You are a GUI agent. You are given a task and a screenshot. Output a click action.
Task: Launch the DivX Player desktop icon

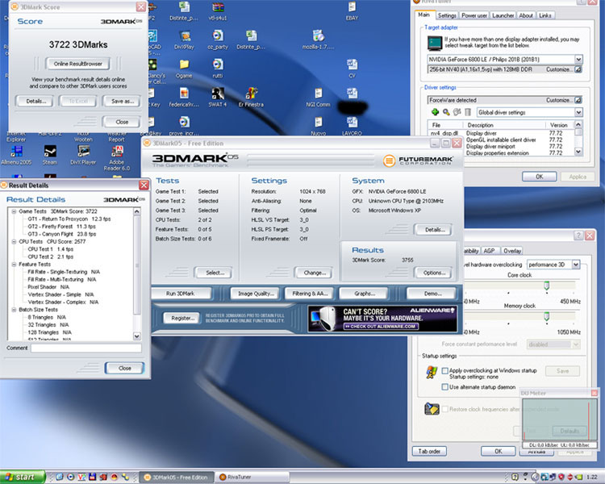[x=83, y=155]
